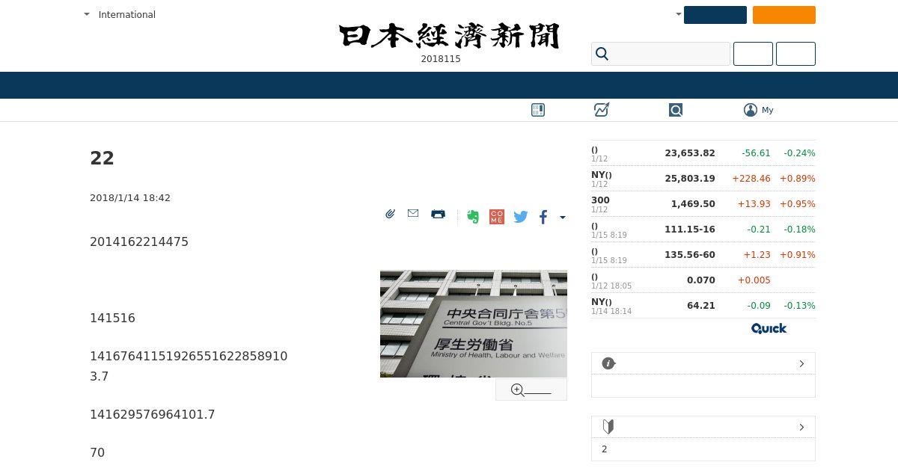
Task: Click the exchange rate row showing 135.56-60
Action: (x=703, y=255)
